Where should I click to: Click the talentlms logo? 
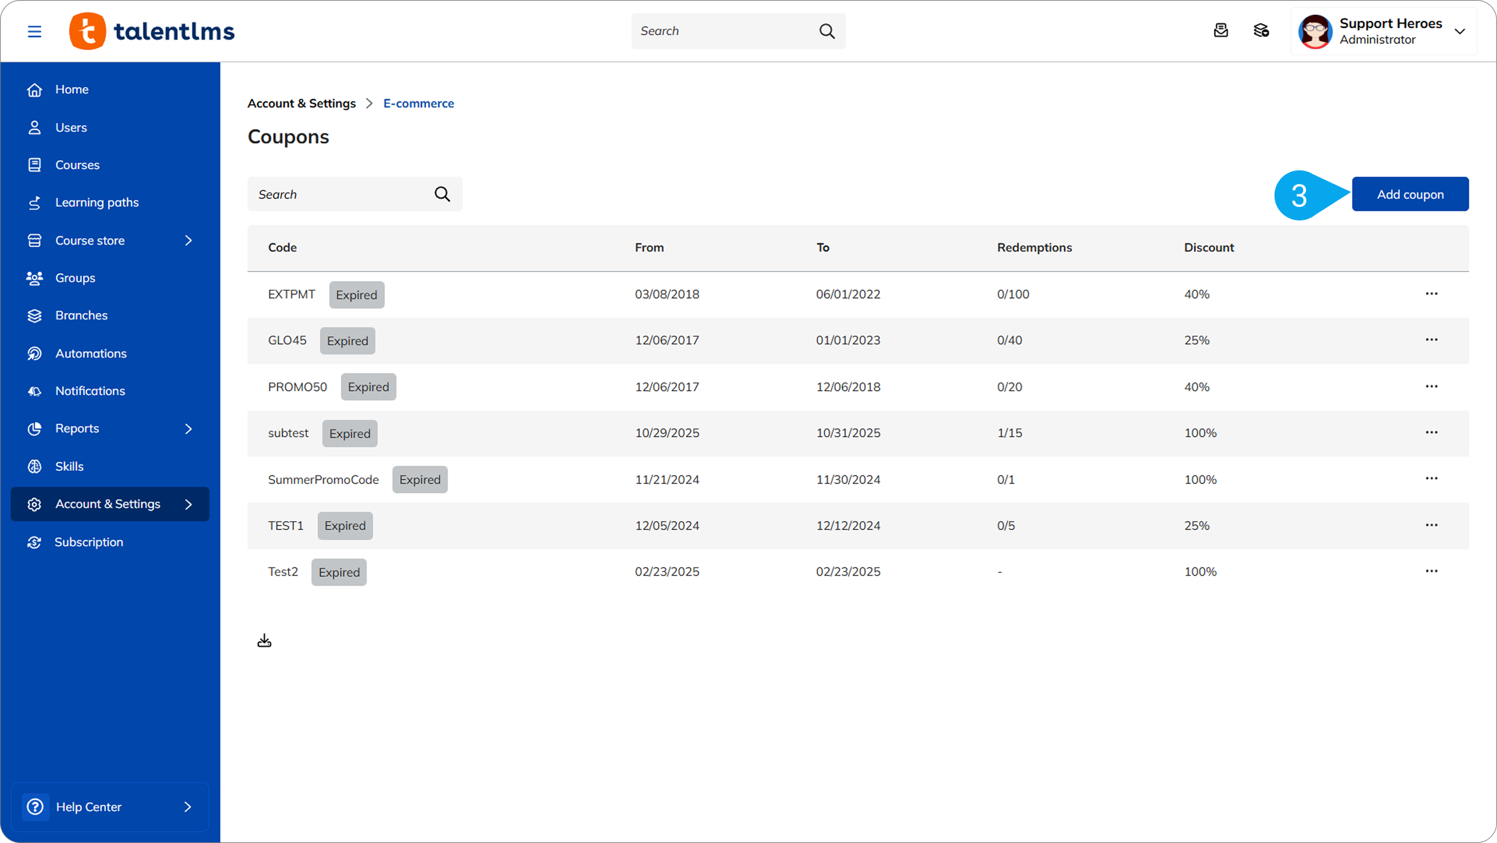pyautogui.click(x=152, y=31)
